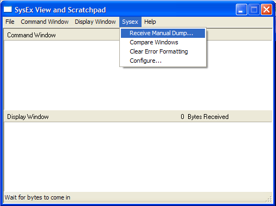Click the SysEx application icon in title bar
The height and width of the screenshot is (206, 276).
[8, 9]
